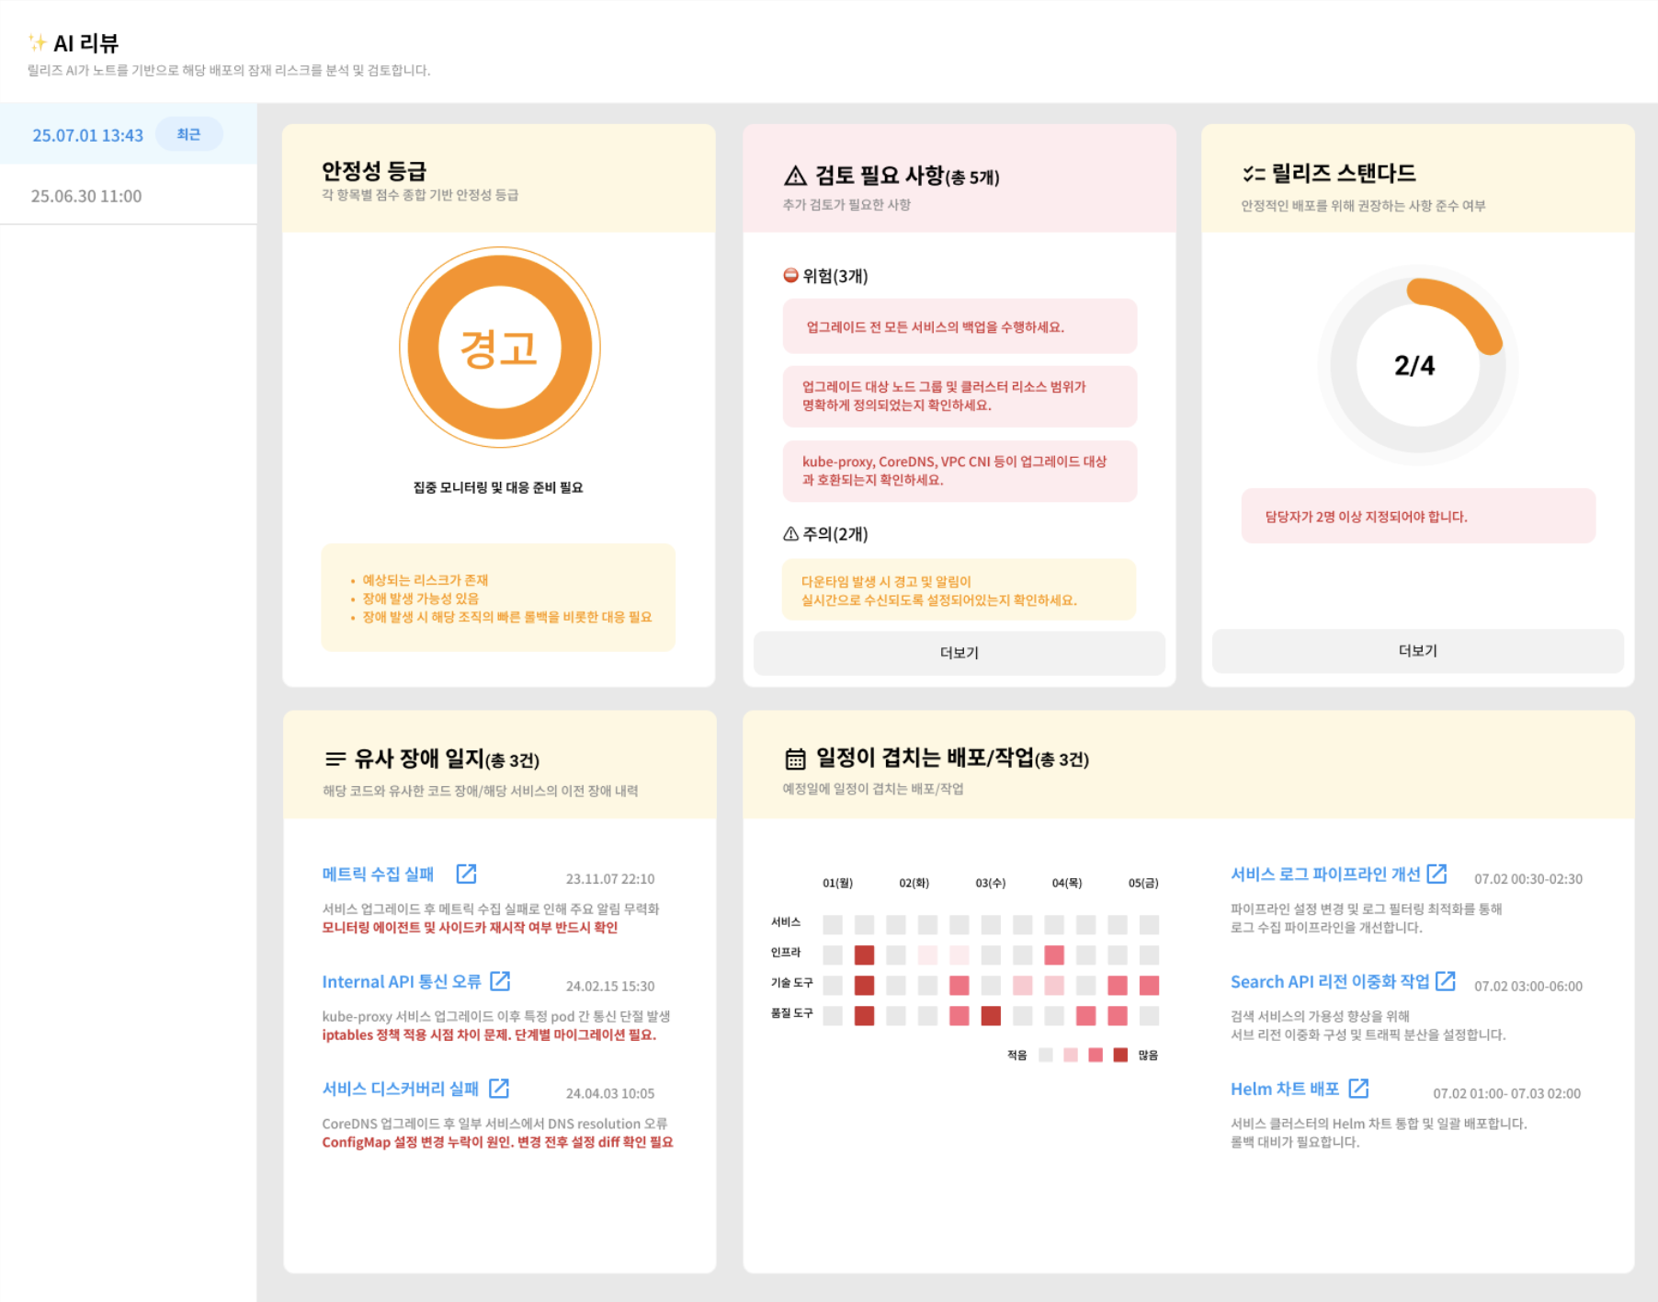Expand 릴리즈 스탠다드 with 더보기 button

[1417, 651]
